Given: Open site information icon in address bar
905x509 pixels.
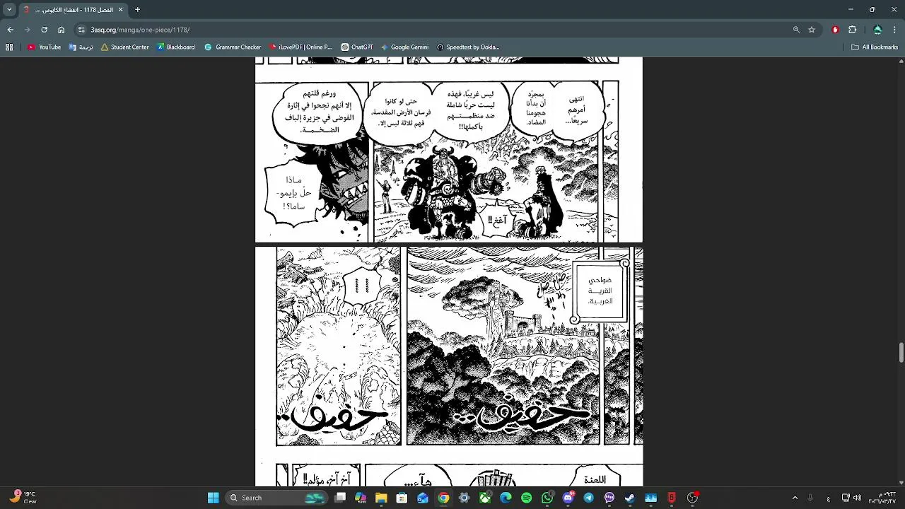Looking at the screenshot, I should (x=82, y=30).
